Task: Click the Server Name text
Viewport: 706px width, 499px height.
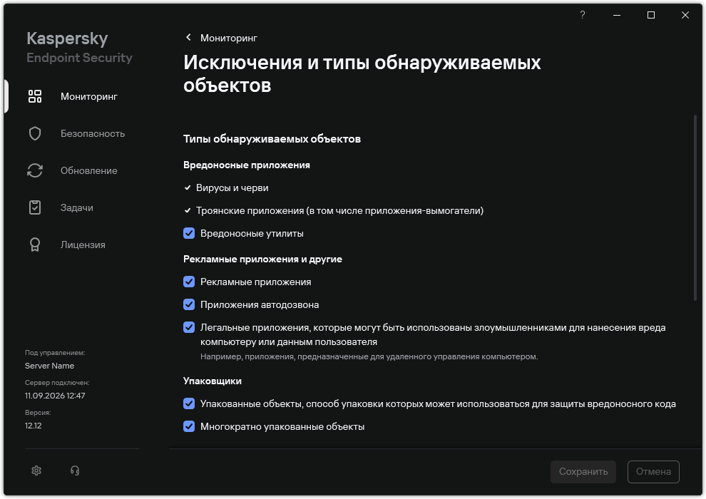Action: [49, 366]
